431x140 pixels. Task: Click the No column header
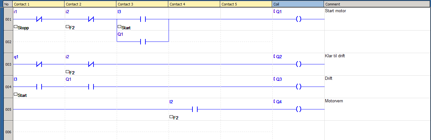tap(8, 4)
